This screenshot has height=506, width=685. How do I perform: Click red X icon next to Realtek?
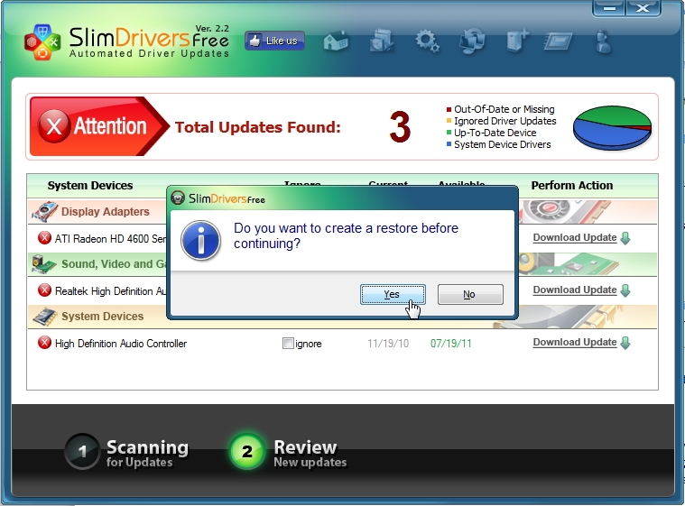tap(44, 290)
